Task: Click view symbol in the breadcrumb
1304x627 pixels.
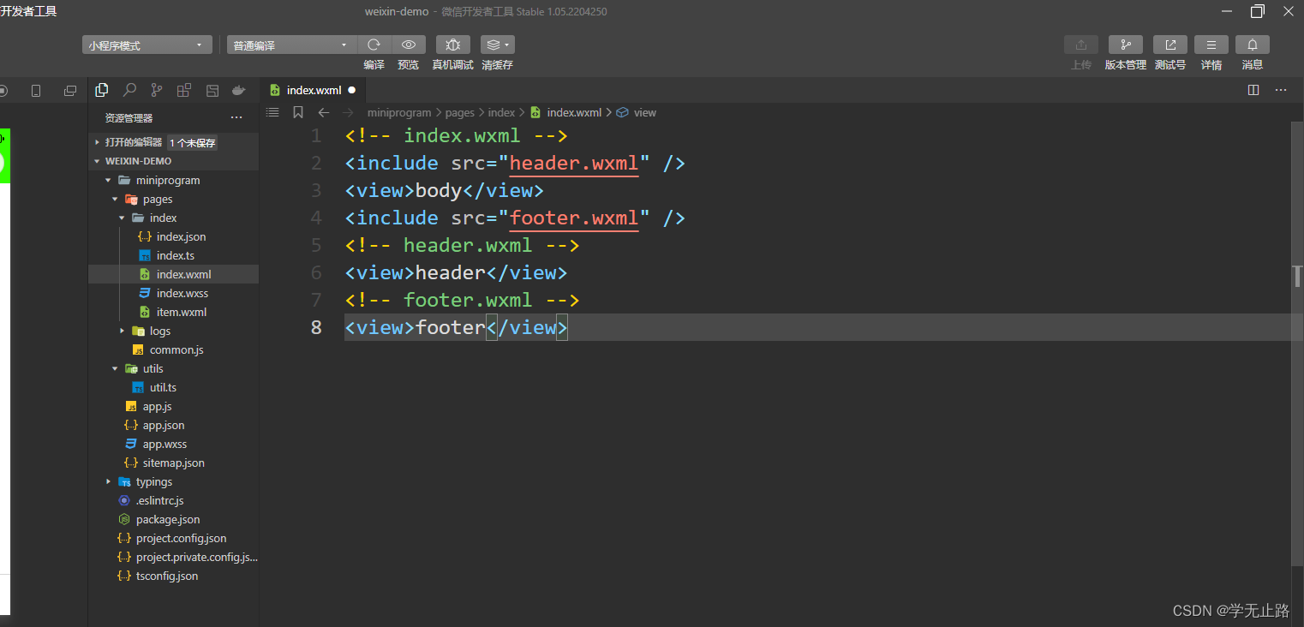Action: 645,112
